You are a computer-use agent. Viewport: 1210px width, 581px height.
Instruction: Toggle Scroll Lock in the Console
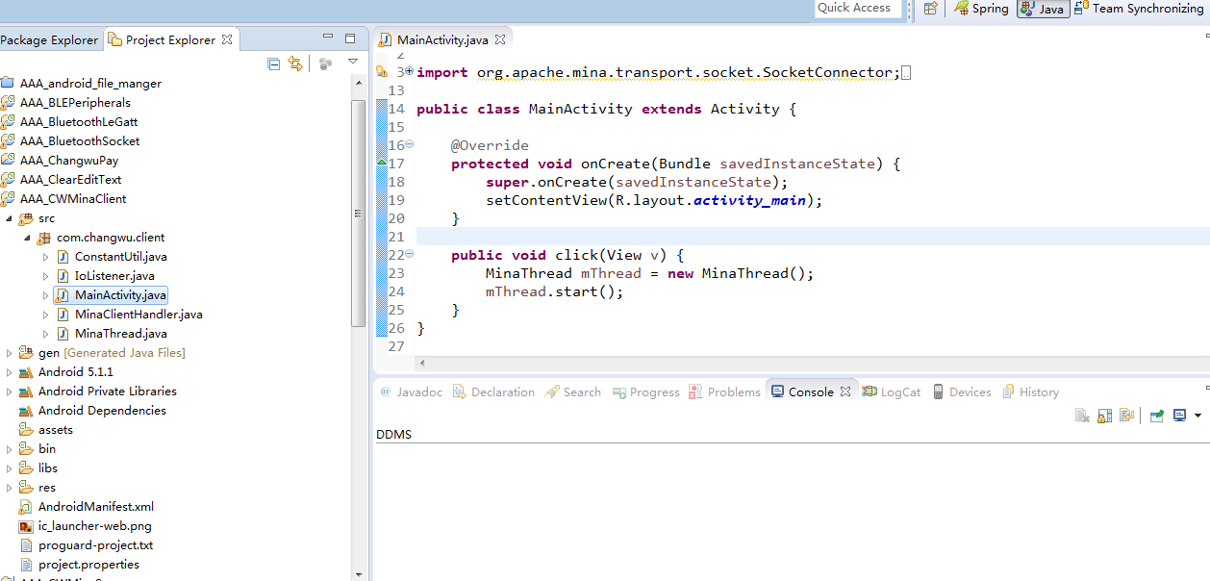click(x=1104, y=416)
